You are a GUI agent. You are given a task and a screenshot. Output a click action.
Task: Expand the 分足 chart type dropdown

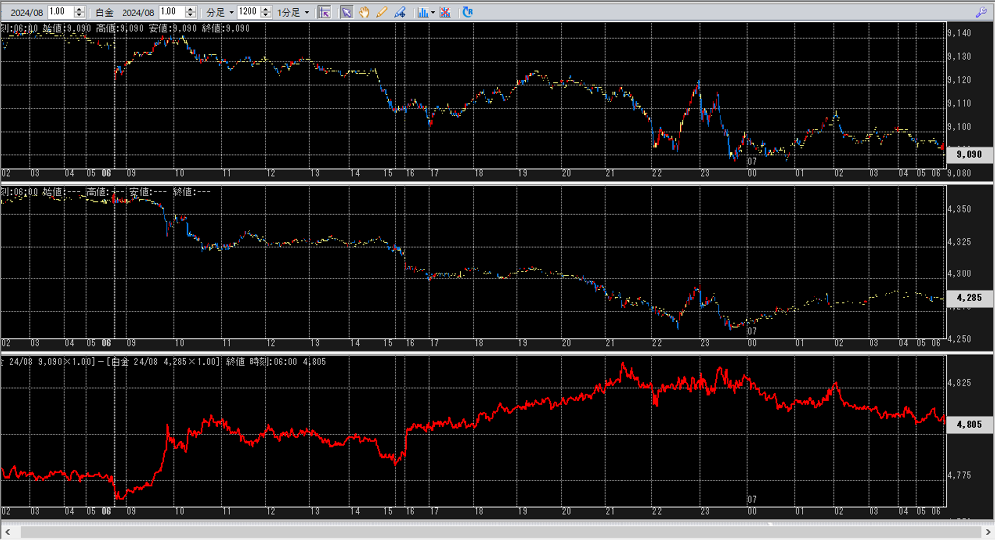pyautogui.click(x=231, y=13)
